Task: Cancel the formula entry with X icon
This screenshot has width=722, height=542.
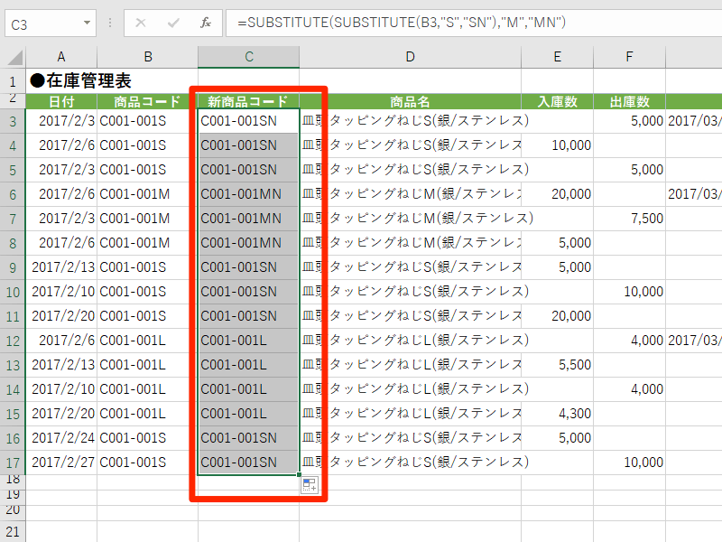Action: pyautogui.click(x=141, y=23)
